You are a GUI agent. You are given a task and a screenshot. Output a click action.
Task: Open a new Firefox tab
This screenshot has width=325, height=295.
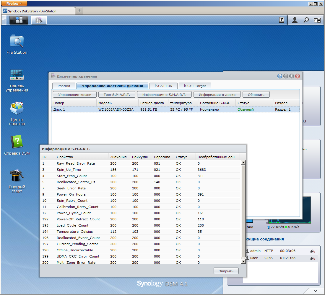[x=79, y=11]
